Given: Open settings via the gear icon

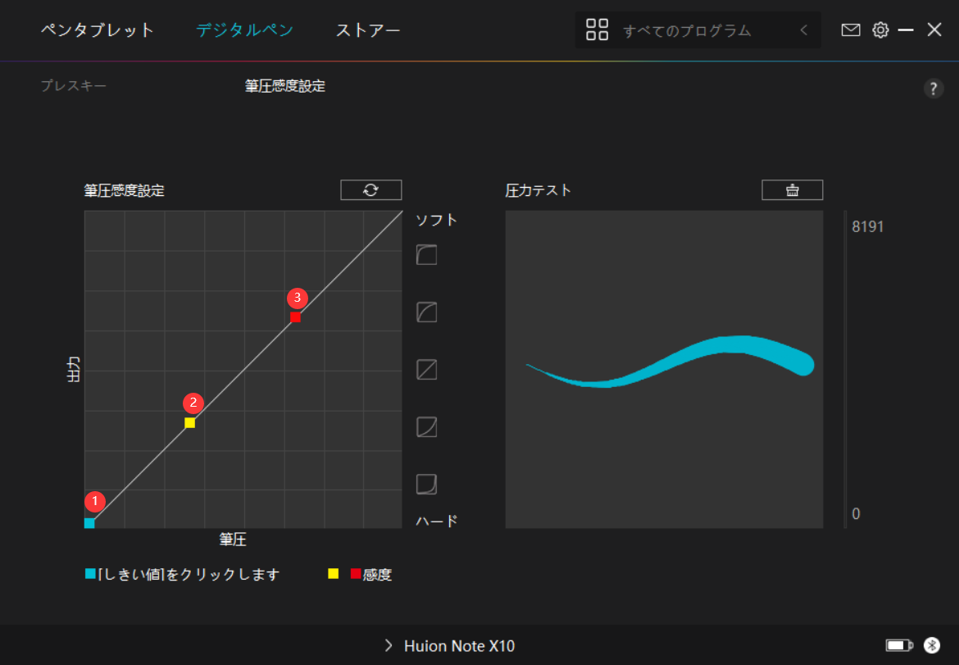Looking at the screenshot, I should 880,30.
